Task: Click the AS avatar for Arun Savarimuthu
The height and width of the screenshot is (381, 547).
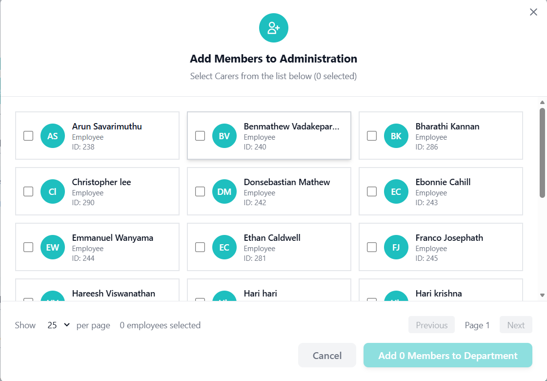Action: (x=53, y=136)
